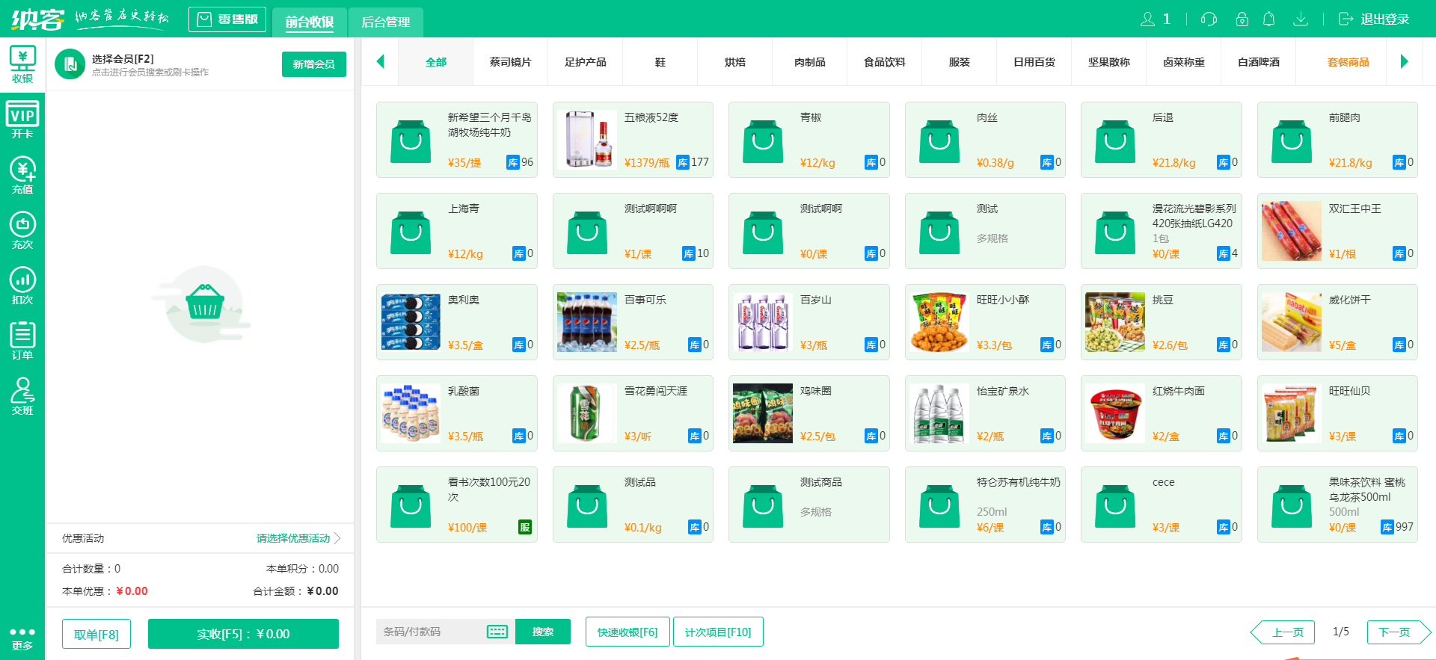
Task: Open the 更多 more menu in sidebar
Action: click(x=22, y=638)
